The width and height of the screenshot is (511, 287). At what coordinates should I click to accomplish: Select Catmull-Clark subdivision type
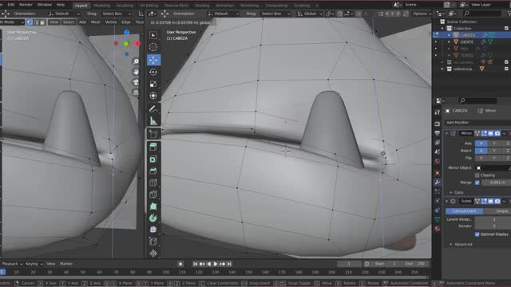(464, 211)
